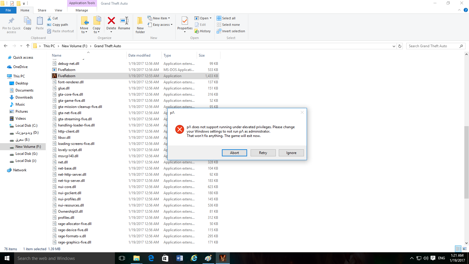Click This PC in address breadcrumb
Viewport: 469px width, 264px height.
coord(49,46)
